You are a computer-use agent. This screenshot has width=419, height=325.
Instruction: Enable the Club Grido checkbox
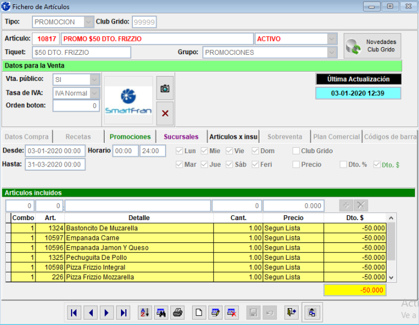(x=296, y=151)
